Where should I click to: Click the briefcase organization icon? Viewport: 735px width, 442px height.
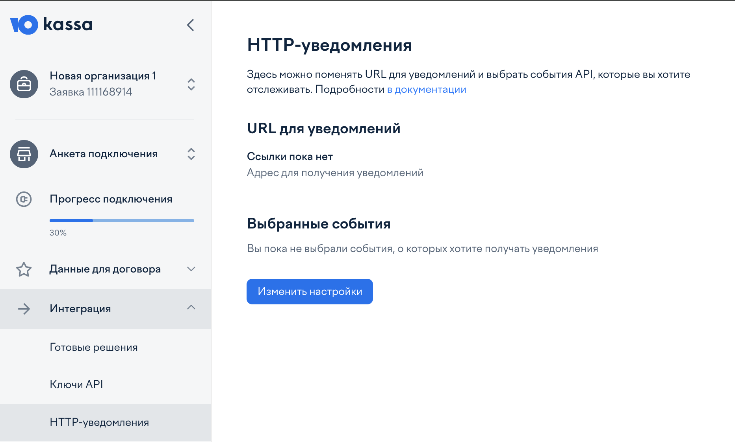24,84
